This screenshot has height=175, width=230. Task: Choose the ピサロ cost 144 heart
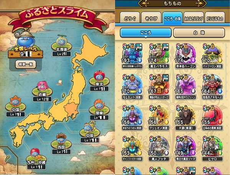click(212, 148)
